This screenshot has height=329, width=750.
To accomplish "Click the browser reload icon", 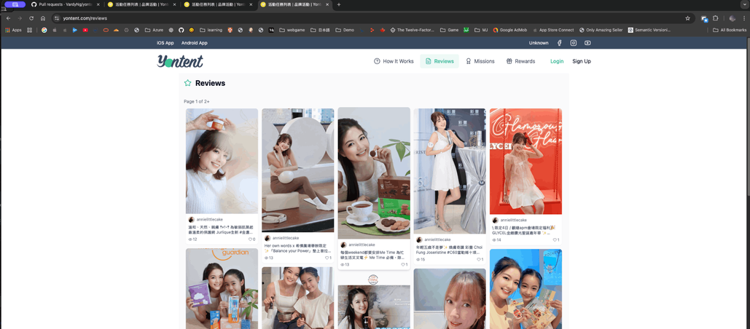I will [31, 18].
